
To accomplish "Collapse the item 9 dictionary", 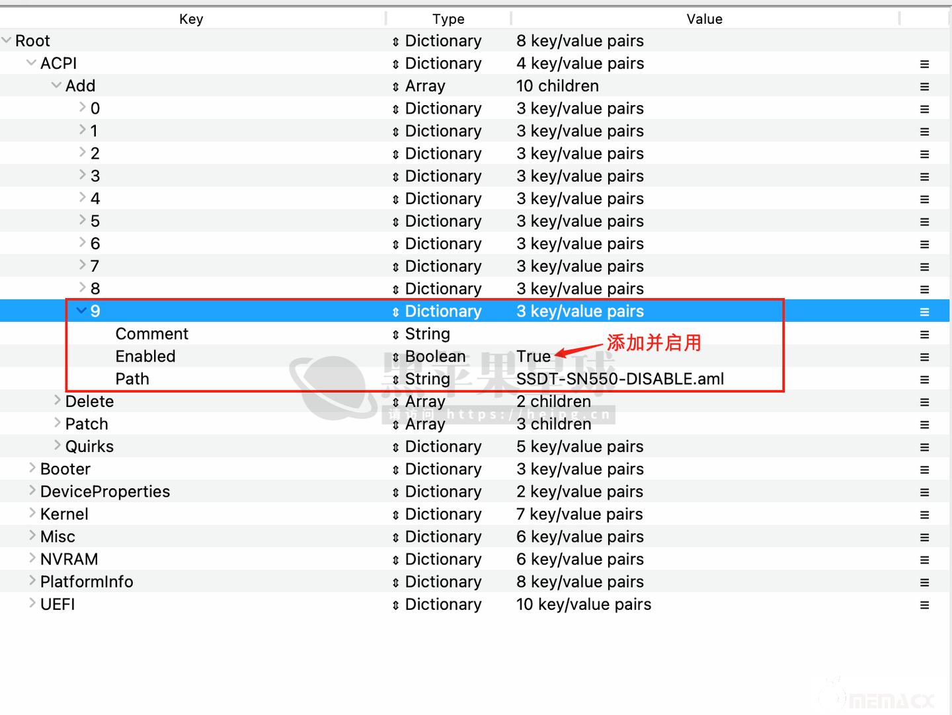I will pyautogui.click(x=81, y=311).
